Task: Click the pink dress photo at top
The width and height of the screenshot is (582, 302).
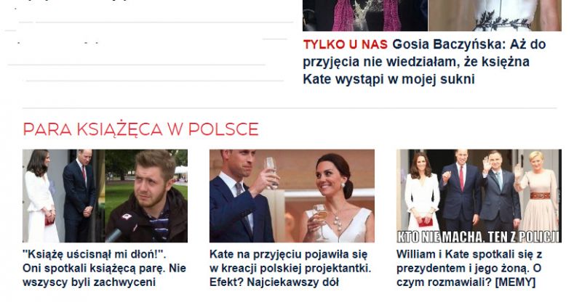Action: 365,15
